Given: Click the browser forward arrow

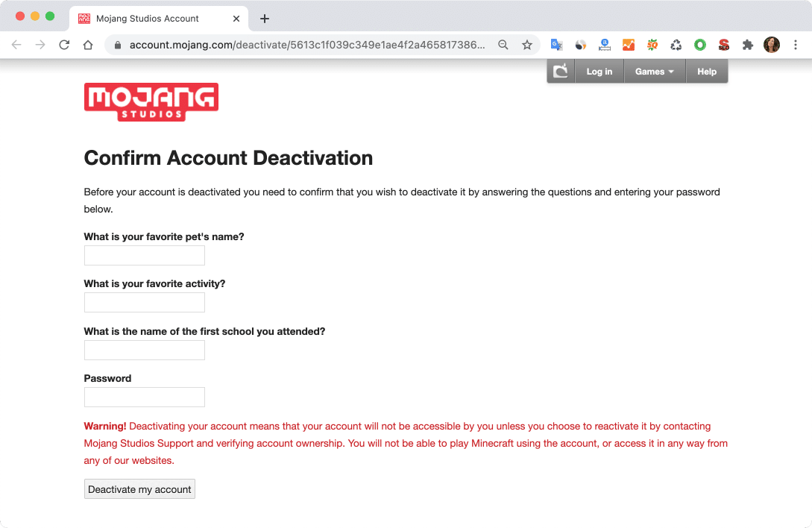Looking at the screenshot, I should click(x=40, y=45).
